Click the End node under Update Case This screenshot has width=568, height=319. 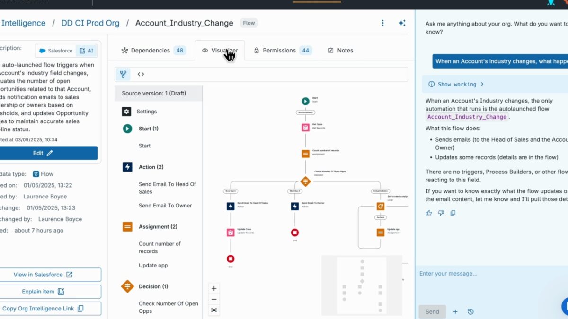(231, 259)
